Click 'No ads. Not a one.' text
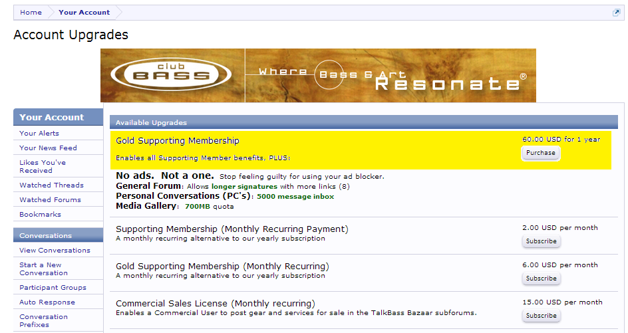This screenshot has width=628, height=333. point(164,175)
